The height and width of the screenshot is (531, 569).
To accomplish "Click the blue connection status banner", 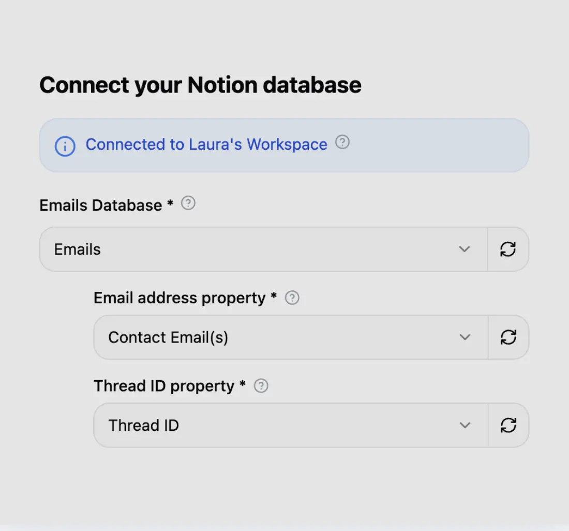I will click(284, 145).
